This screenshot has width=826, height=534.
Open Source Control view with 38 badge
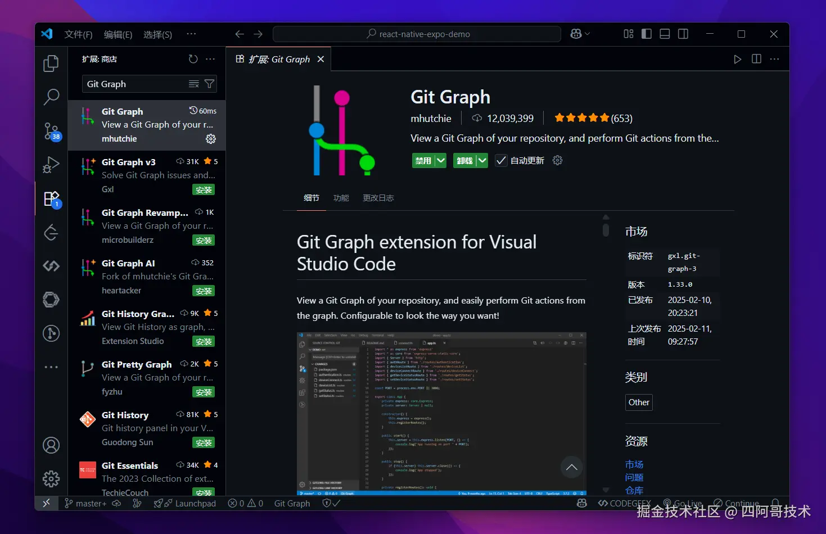point(51,131)
